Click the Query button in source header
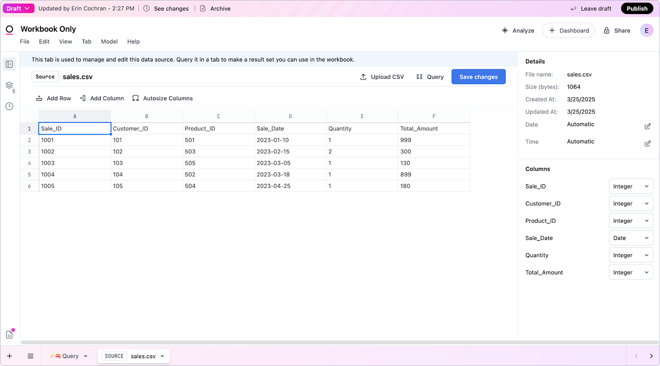Viewport: 660px width, 366px height. point(430,77)
